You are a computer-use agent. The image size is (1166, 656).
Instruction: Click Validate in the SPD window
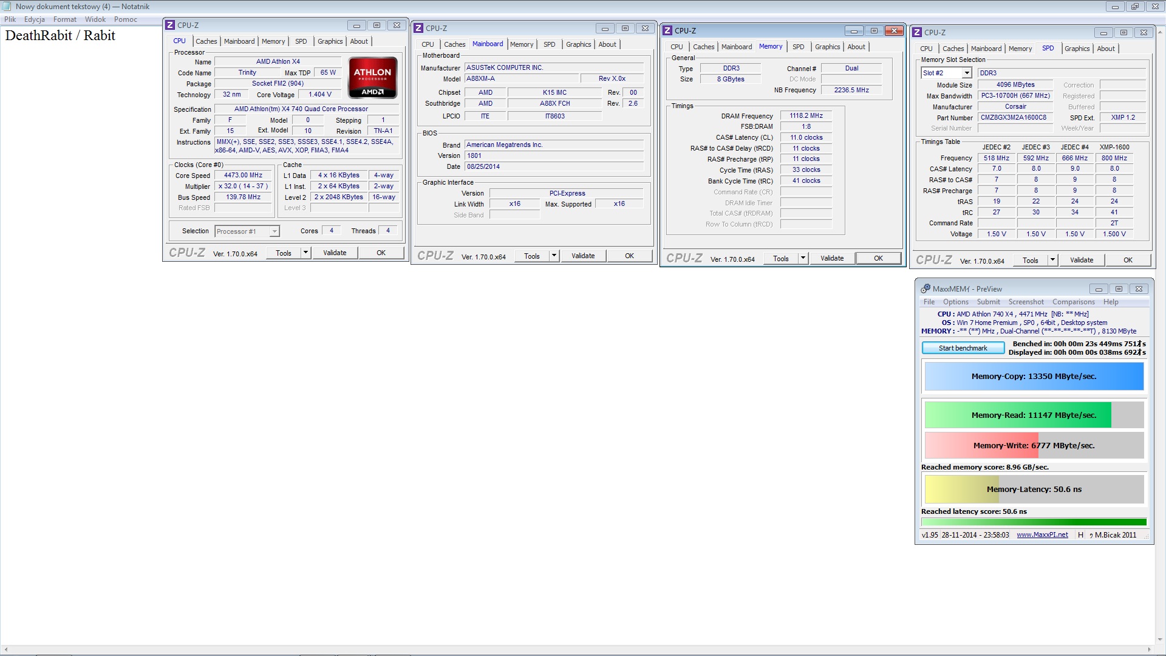point(1082,260)
